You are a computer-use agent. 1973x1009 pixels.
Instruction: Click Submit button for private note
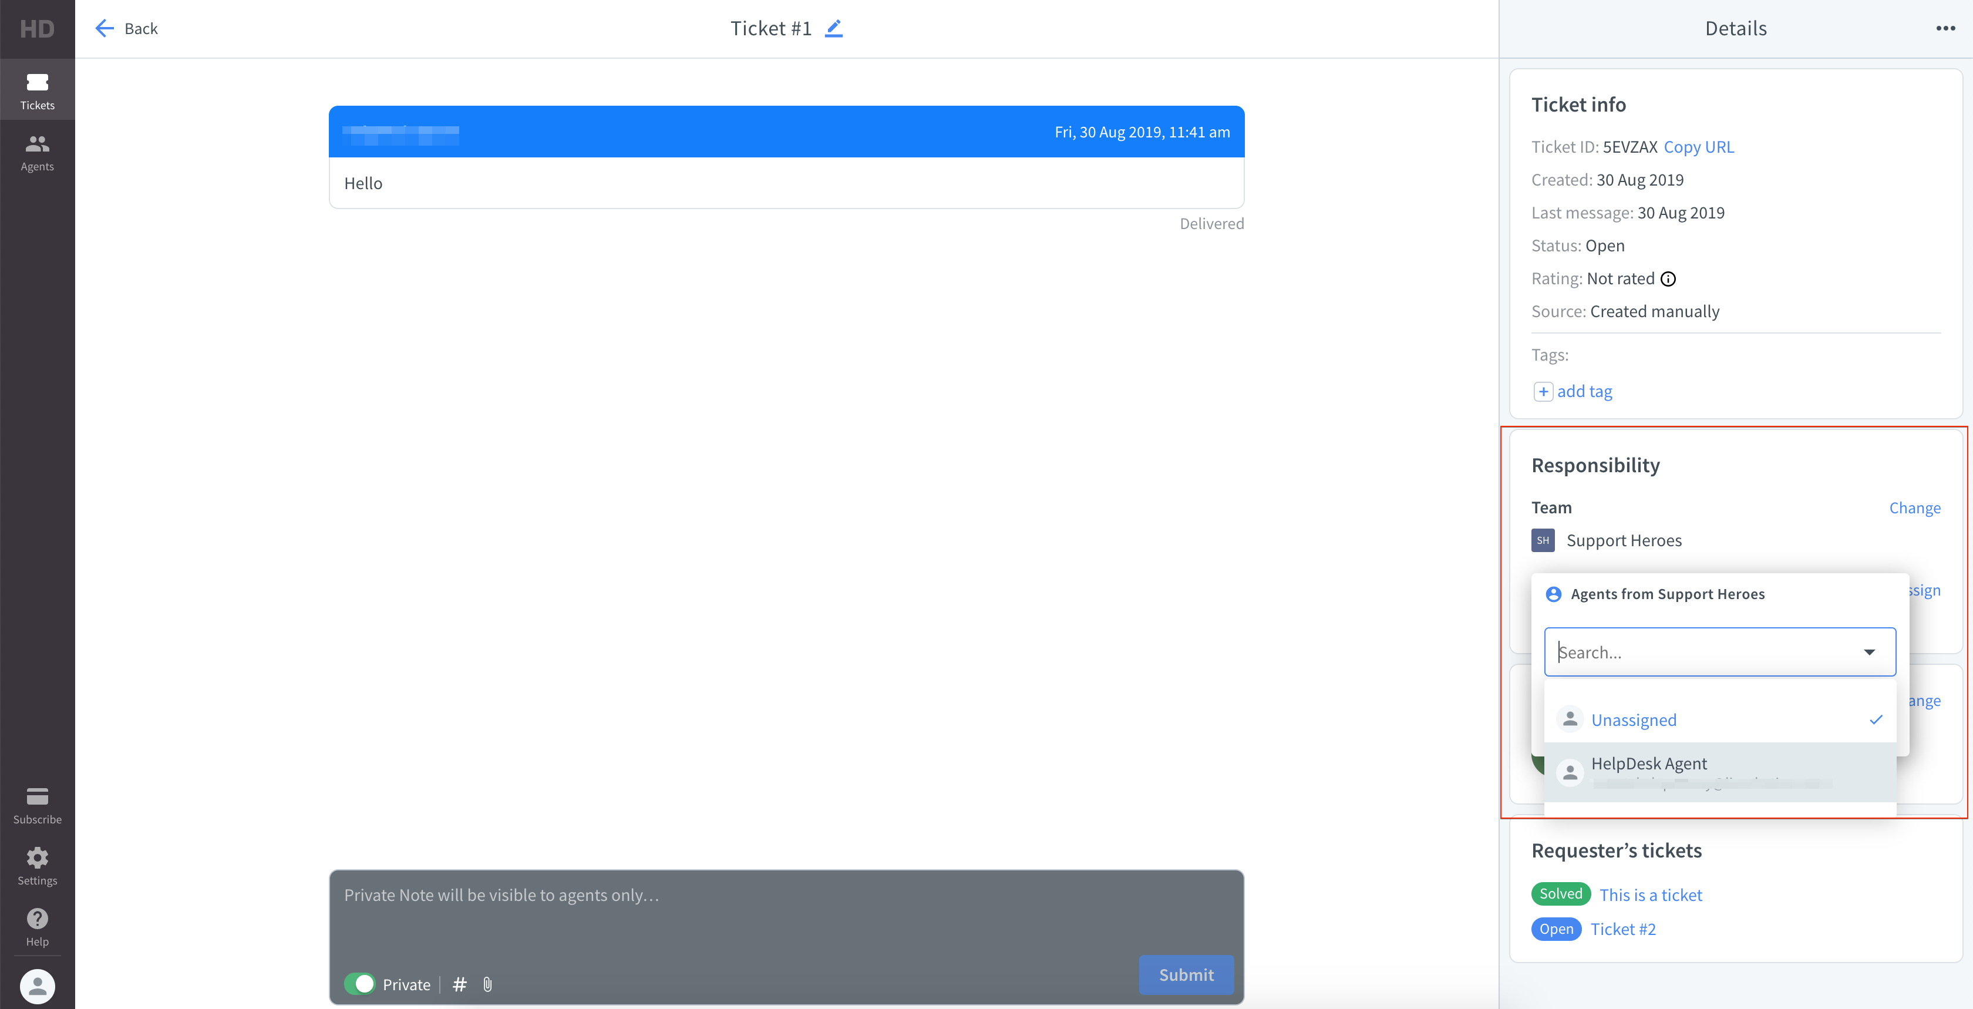click(x=1184, y=974)
